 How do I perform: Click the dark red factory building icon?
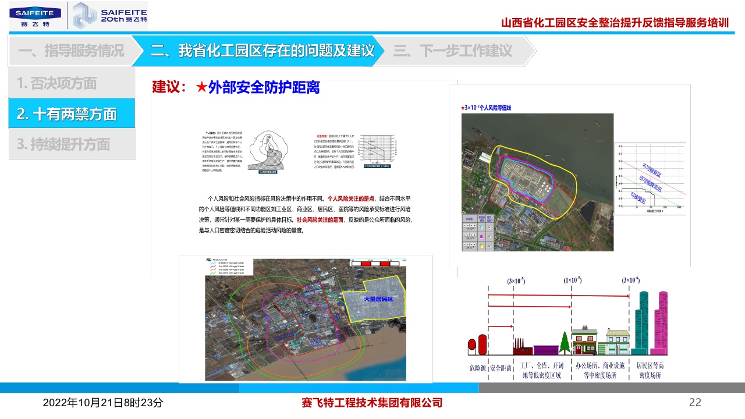pyautogui.click(x=522, y=347)
